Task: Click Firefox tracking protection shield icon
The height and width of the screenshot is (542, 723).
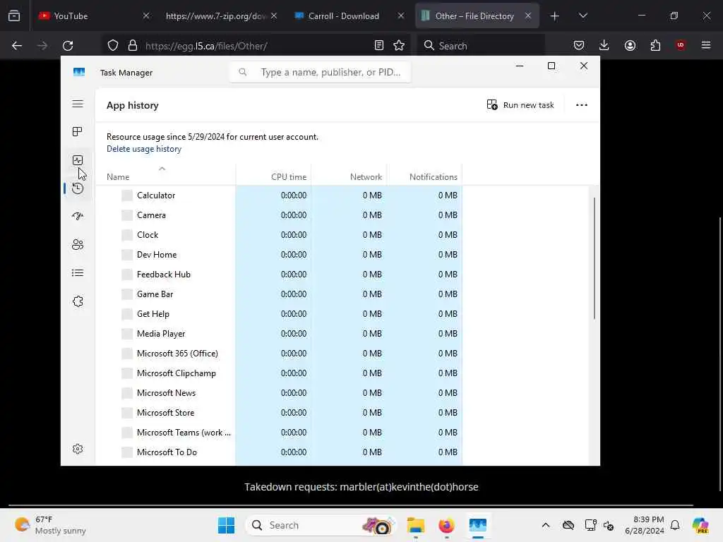Action: coord(113,46)
